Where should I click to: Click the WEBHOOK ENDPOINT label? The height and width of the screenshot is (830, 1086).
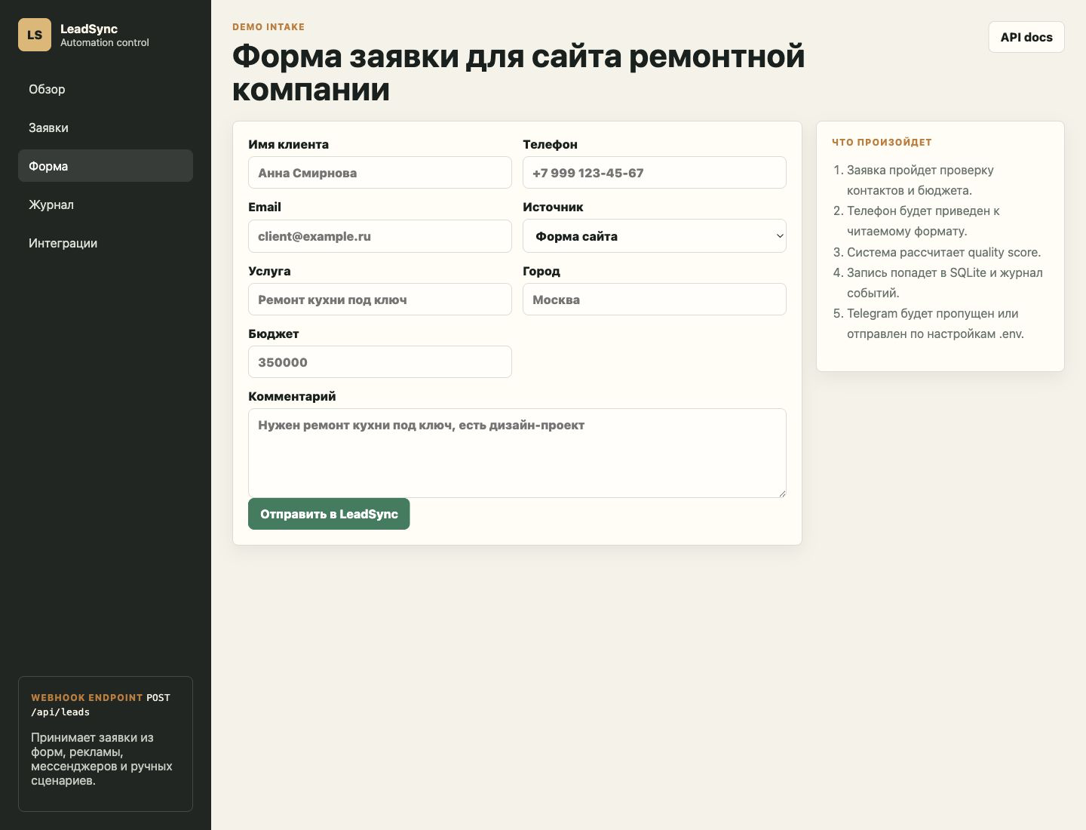tap(87, 698)
